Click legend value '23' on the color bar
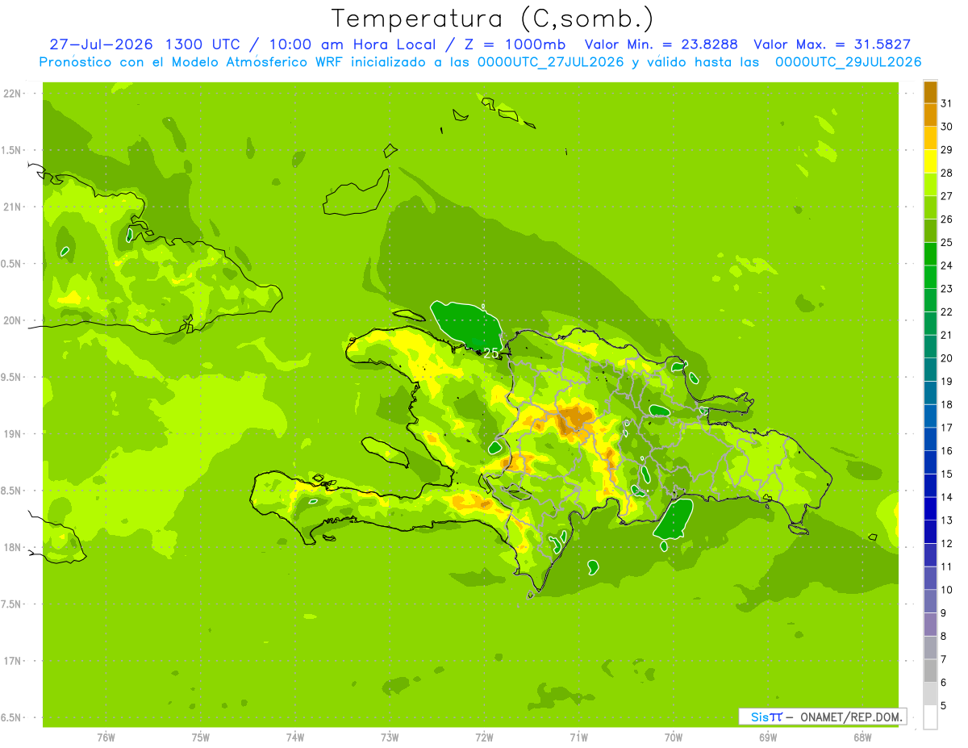 (x=946, y=289)
